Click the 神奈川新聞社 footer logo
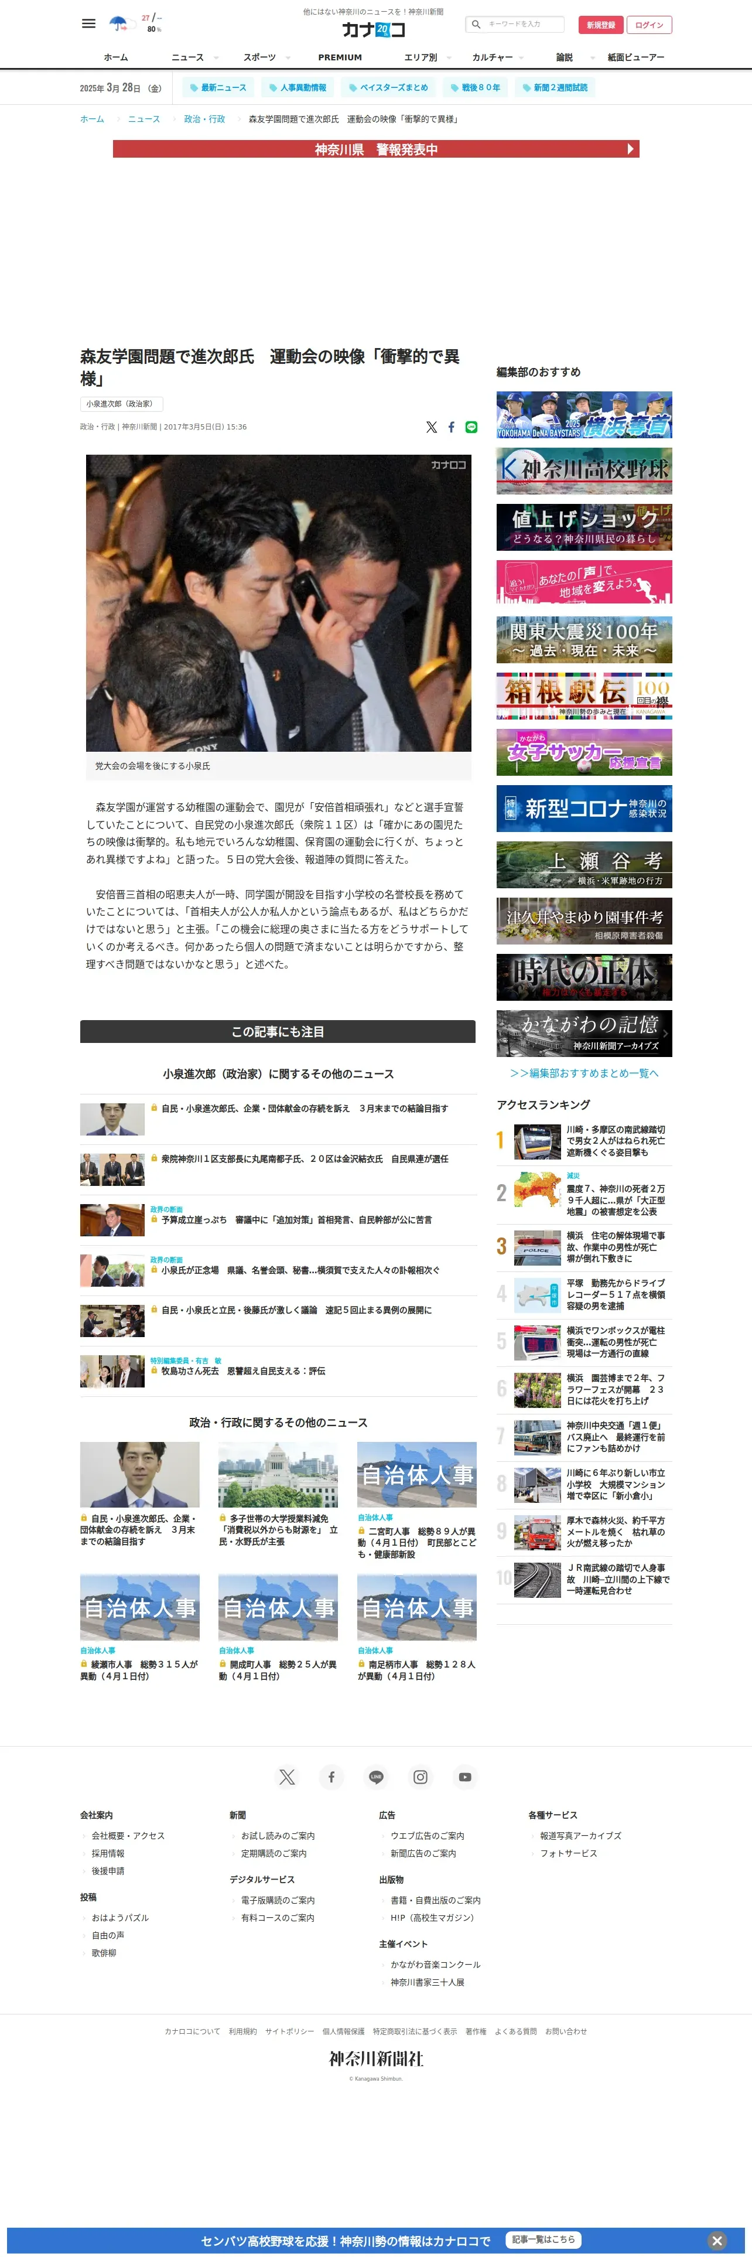The height and width of the screenshot is (2257, 752). [377, 2058]
